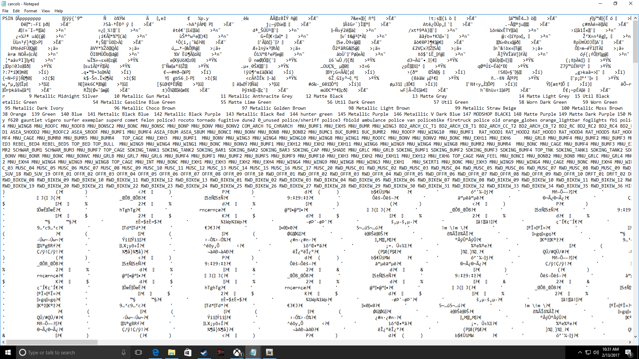The image size is (639, 359).
Task: Open the View menu
Action: pyautogui.click(x=46, y=11)
